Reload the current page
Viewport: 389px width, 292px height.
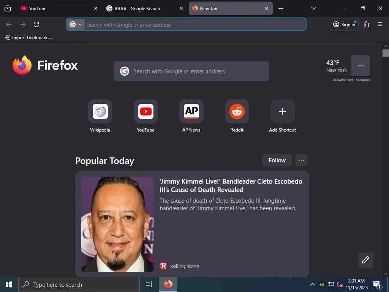(x=36, y=24)
